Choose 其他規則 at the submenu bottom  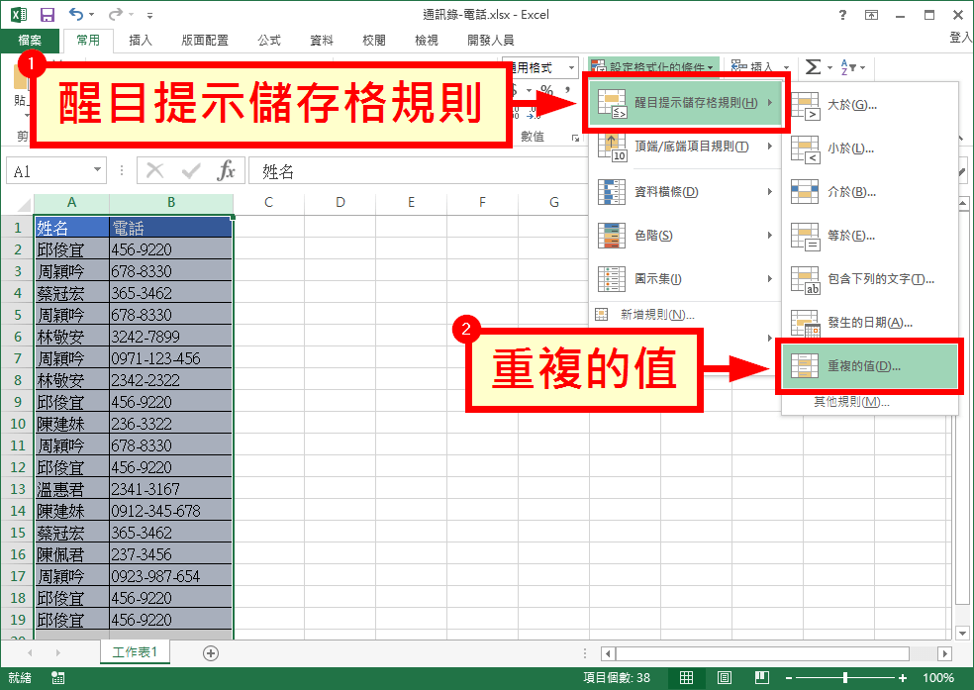[851, 402]
